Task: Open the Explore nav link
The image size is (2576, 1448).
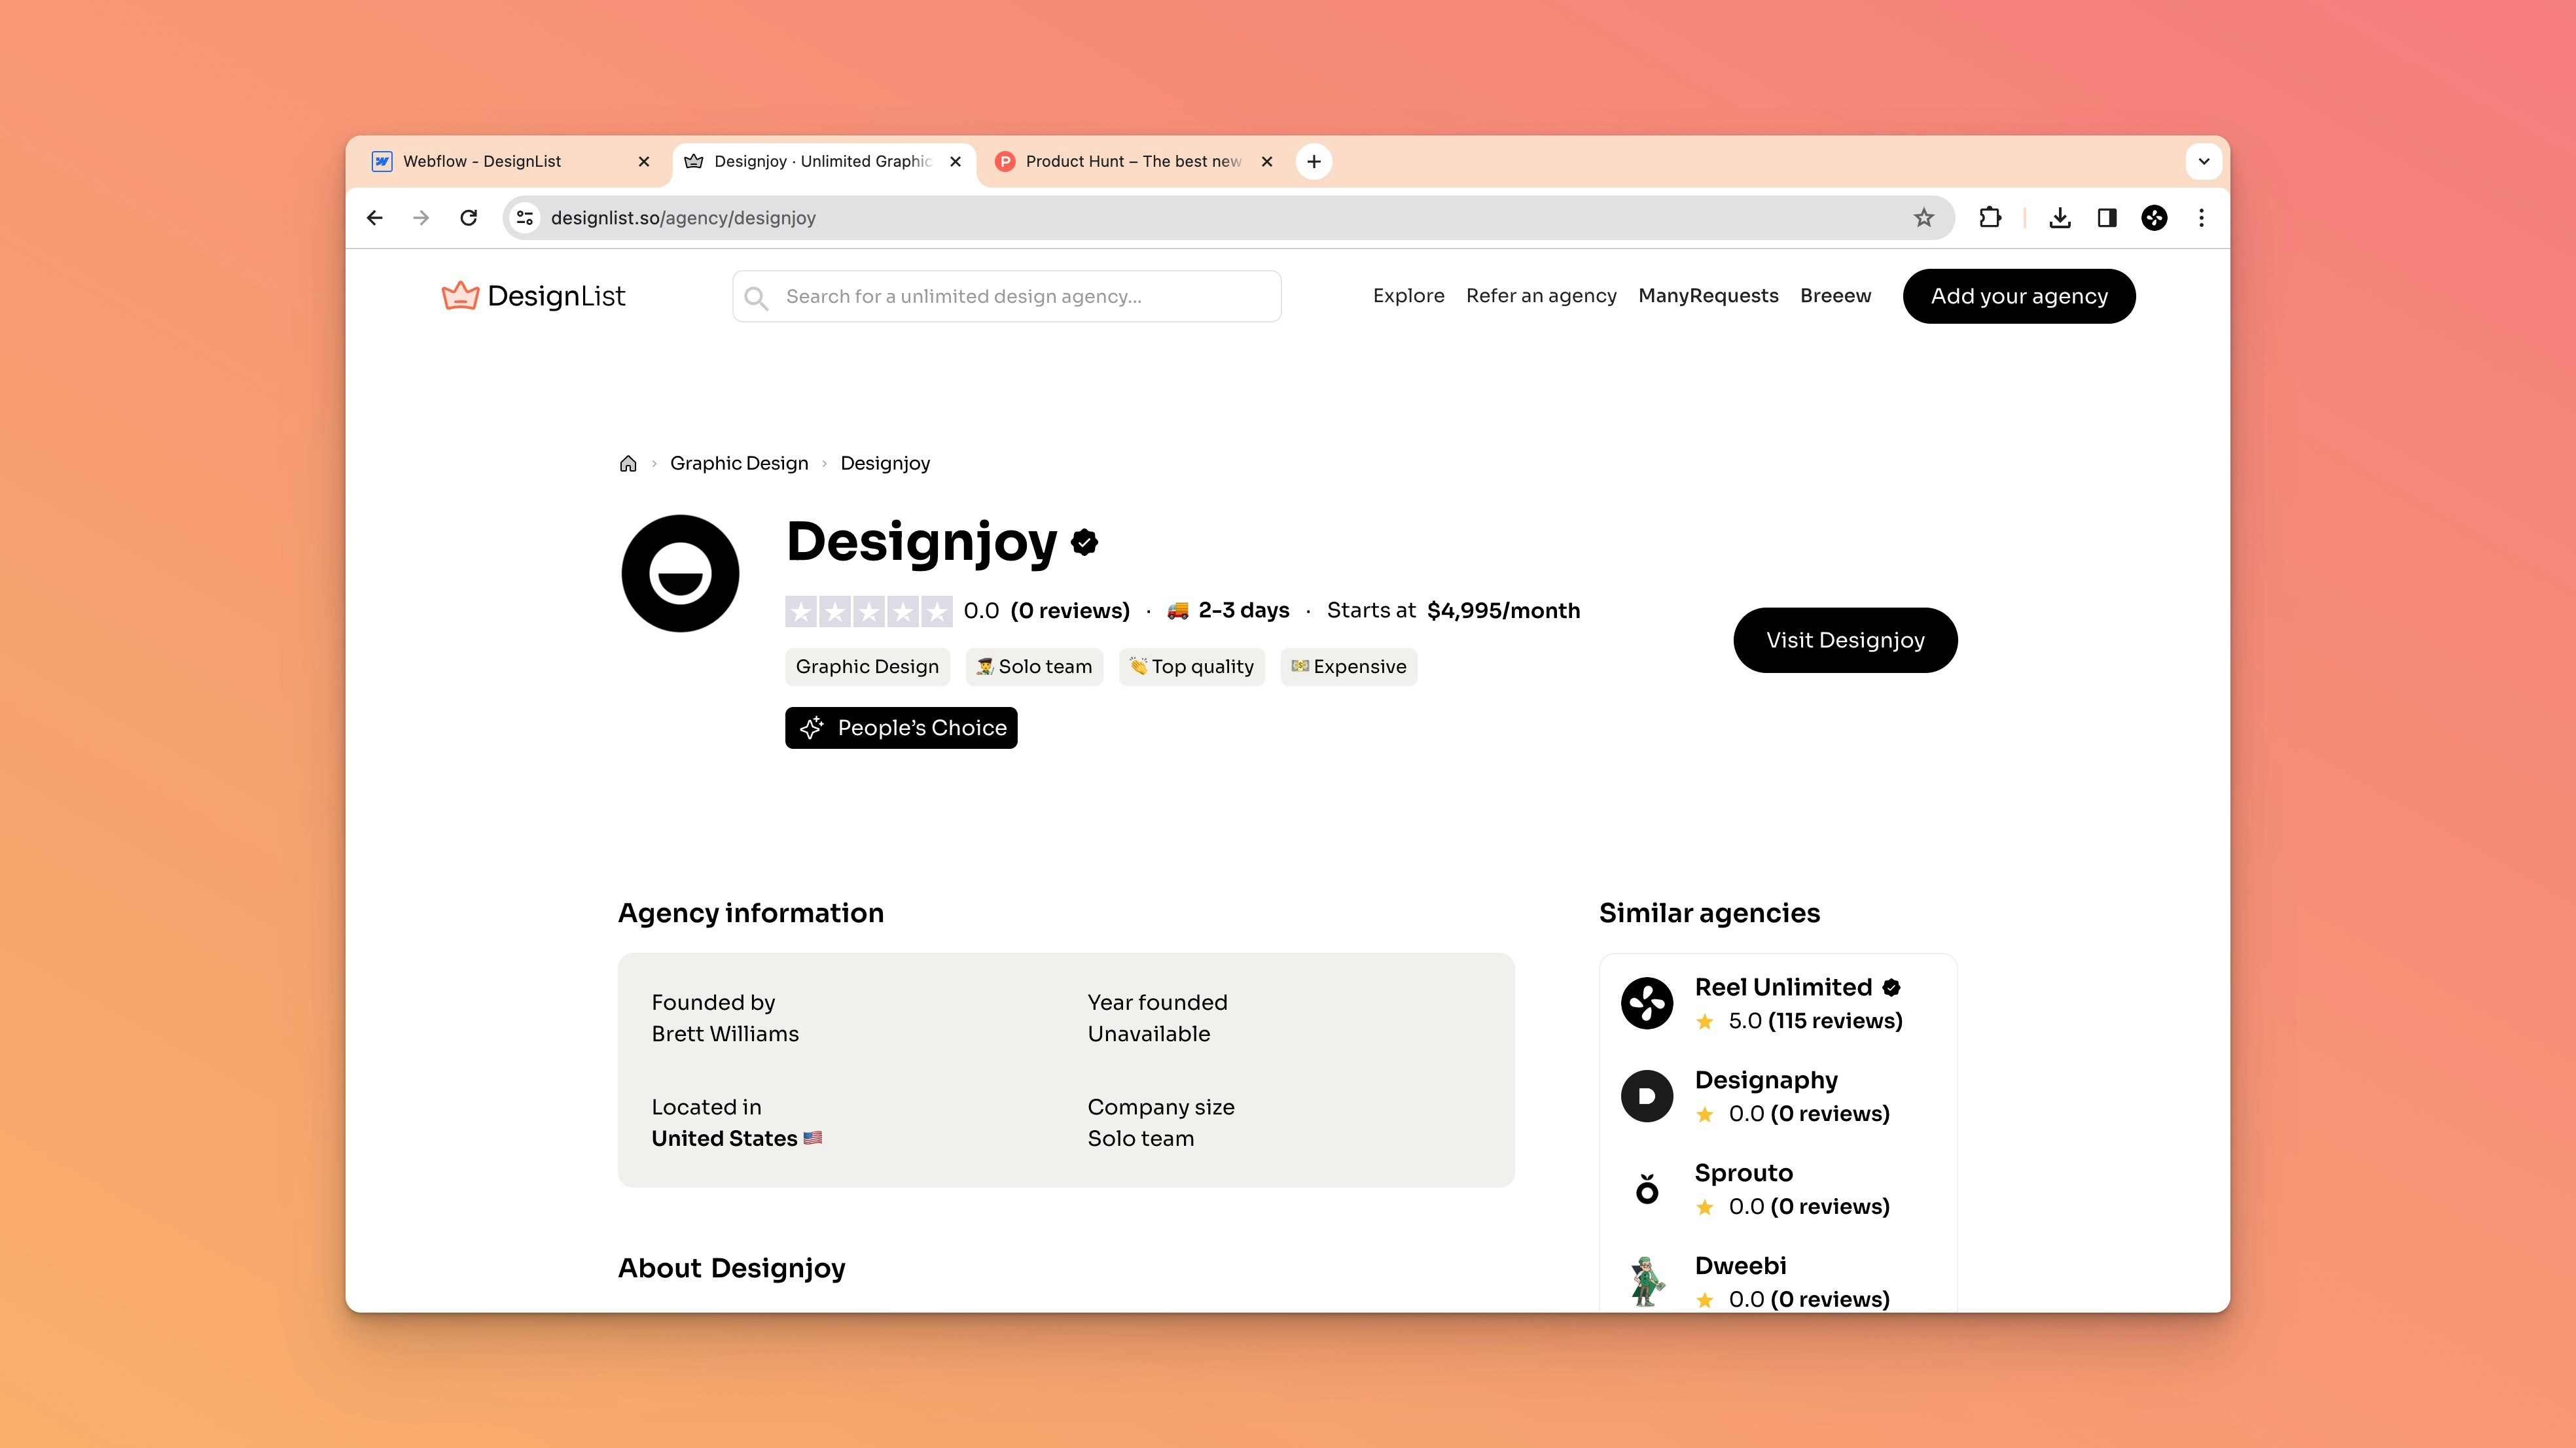Action: [1408, 296]
